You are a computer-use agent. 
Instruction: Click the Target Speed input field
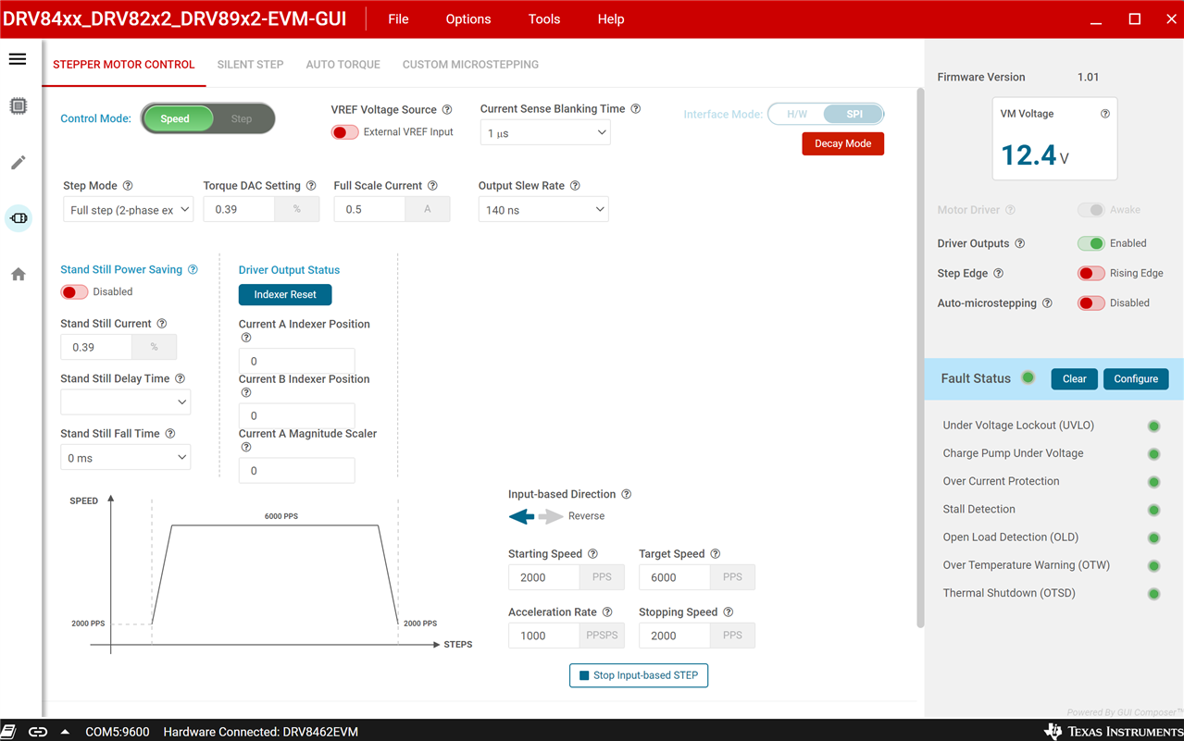coord(675,577)
